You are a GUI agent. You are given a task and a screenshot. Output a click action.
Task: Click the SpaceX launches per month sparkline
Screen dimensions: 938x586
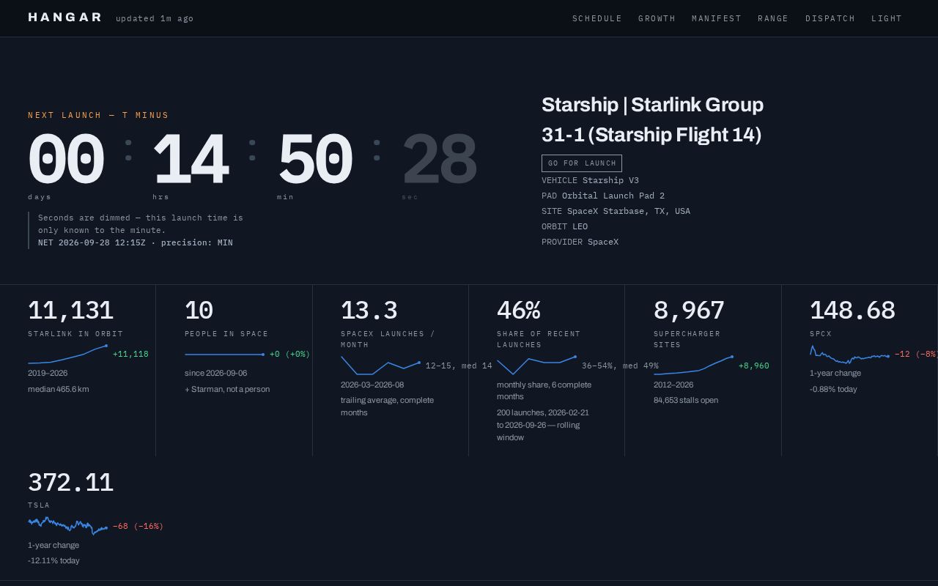(380, 366)
